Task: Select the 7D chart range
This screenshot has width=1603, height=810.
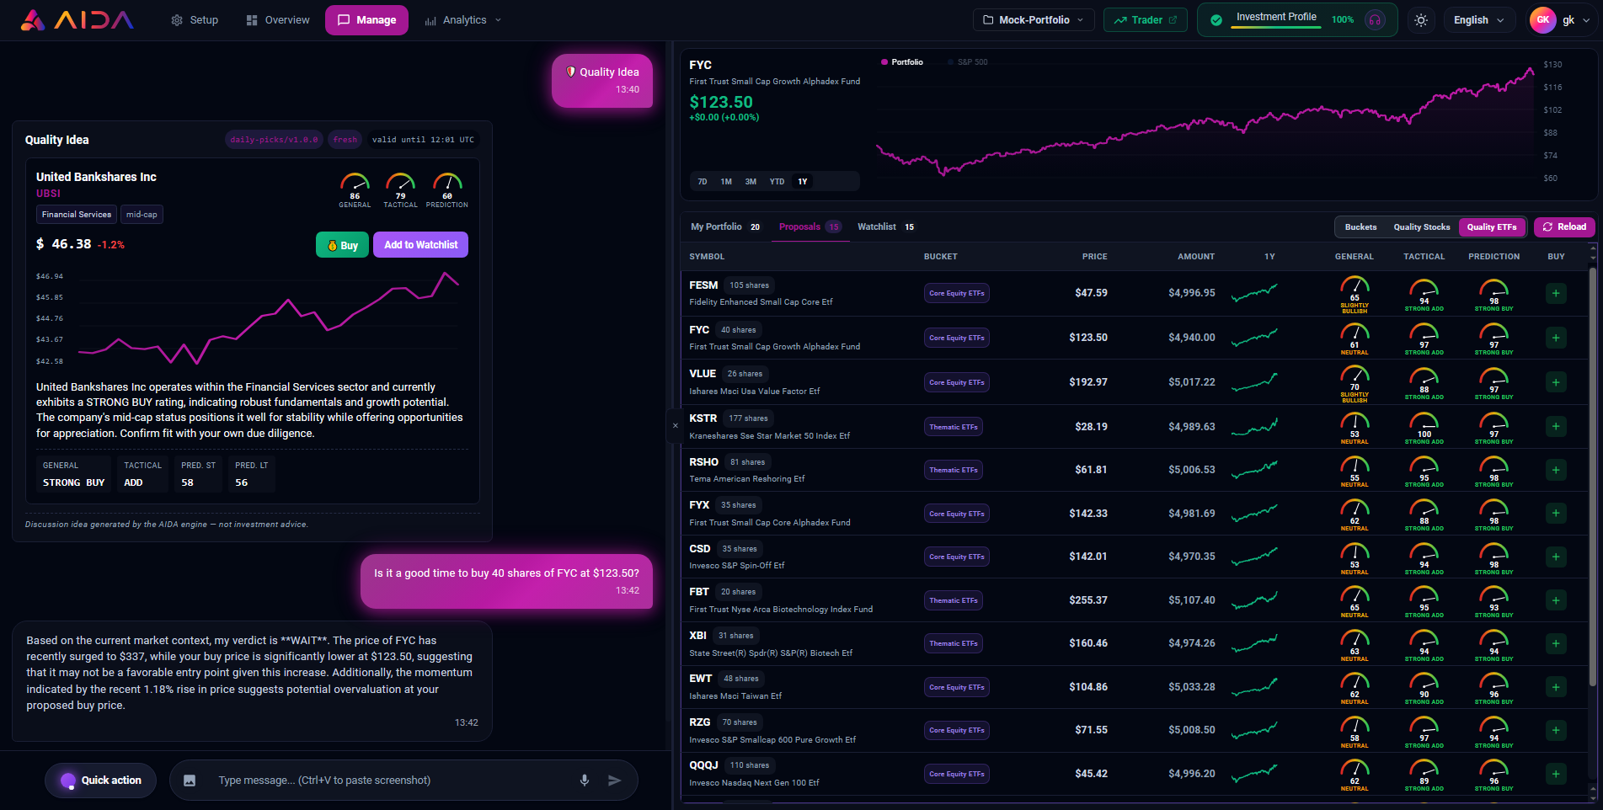Action: [703, 182]
